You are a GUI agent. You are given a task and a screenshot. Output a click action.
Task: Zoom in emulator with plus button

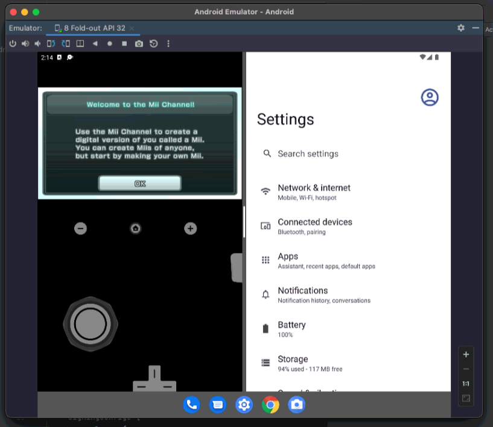coord(466,355)
